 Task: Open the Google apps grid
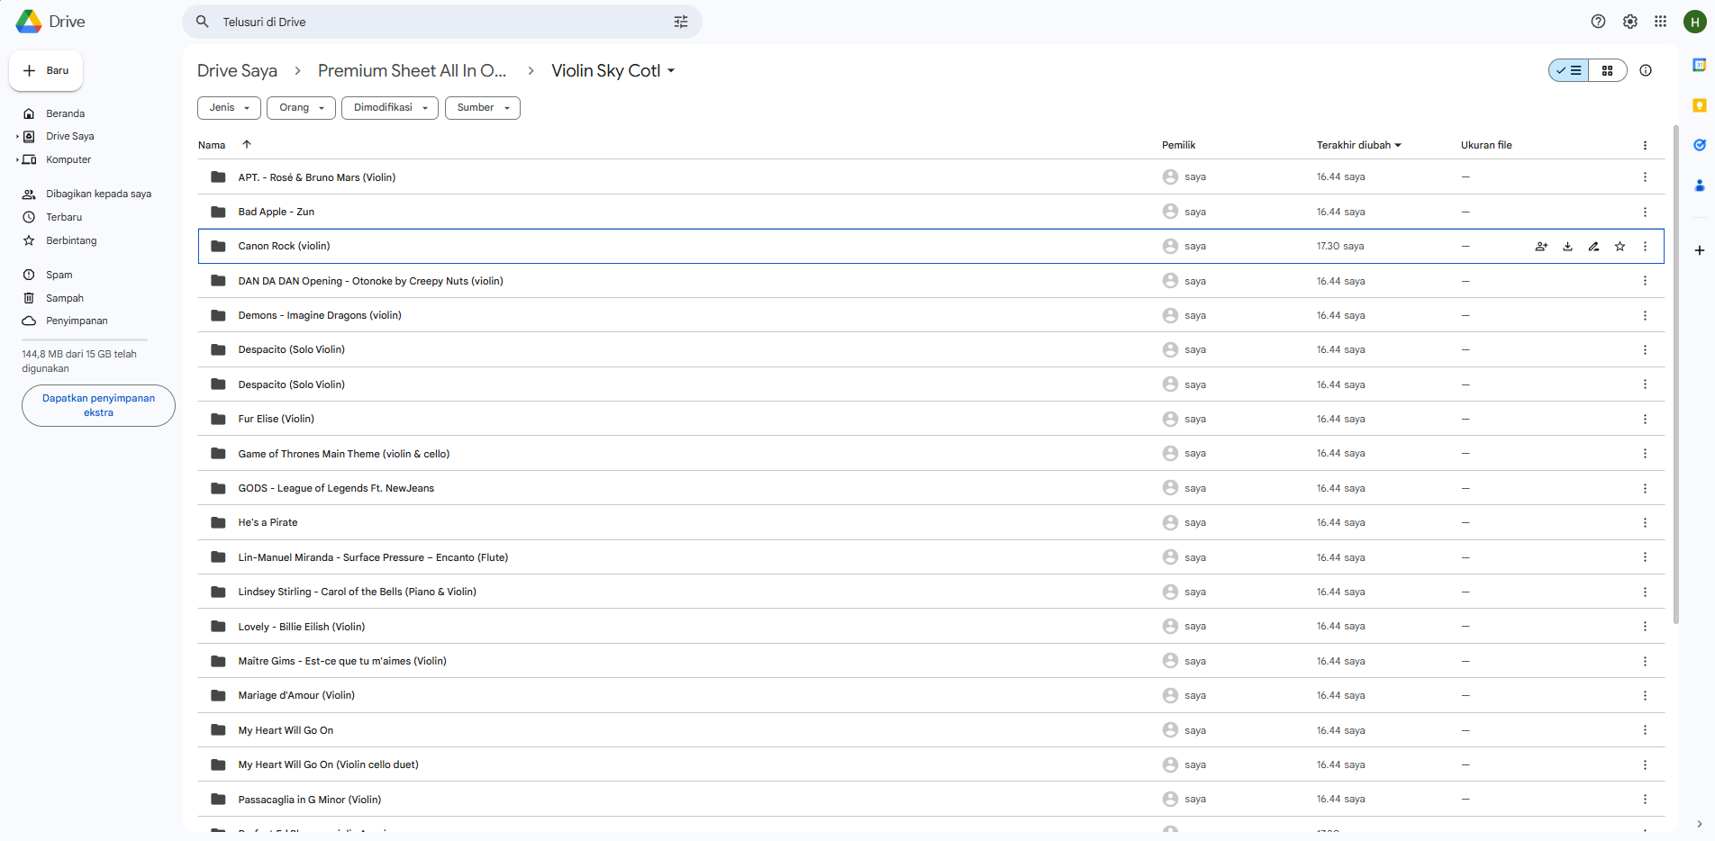(x=1660, y=22)
